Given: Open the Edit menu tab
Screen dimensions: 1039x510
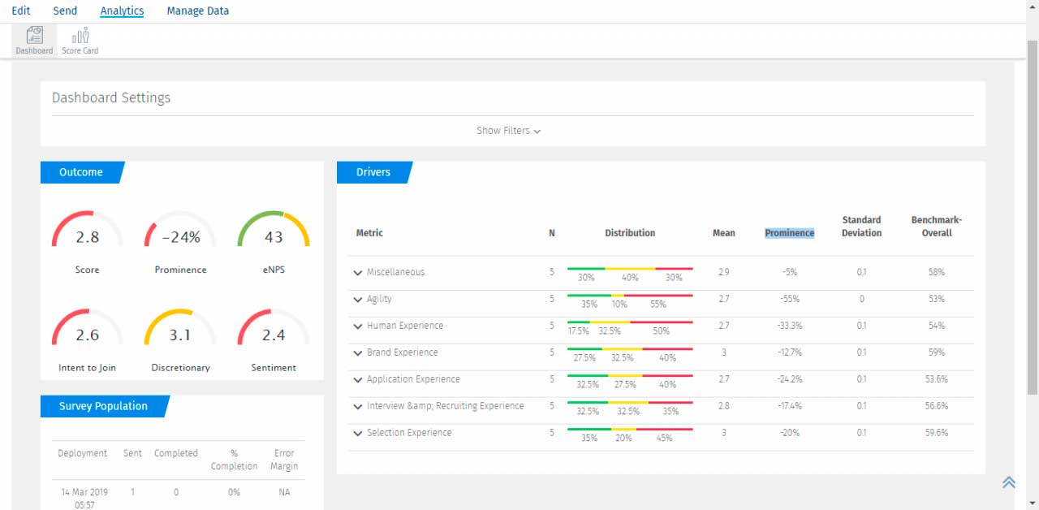Looking at the screenshot, I should (x=21, y=11).
